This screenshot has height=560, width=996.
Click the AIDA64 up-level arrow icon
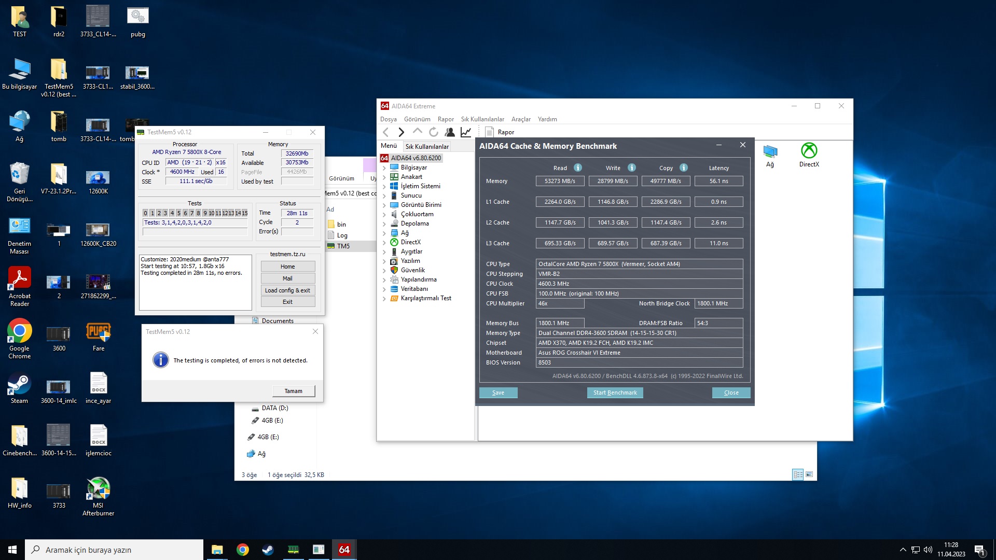point(418,132)
